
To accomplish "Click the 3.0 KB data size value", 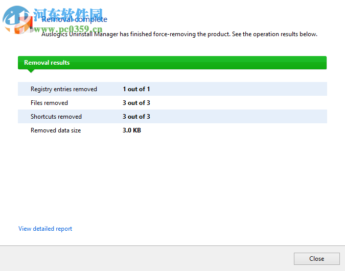I will [x=131, y=130].
